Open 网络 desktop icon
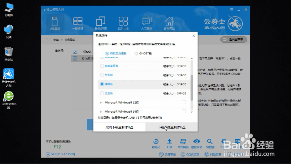 point(9,32)
